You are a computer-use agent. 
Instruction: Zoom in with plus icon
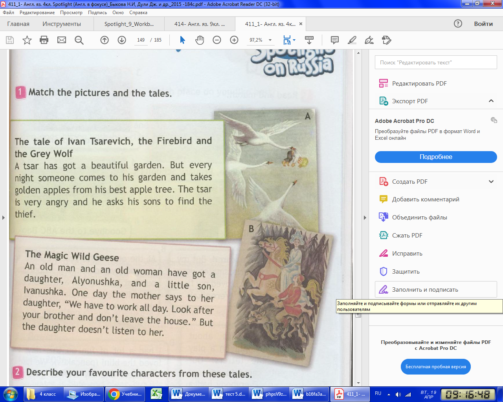coord(234,40)
